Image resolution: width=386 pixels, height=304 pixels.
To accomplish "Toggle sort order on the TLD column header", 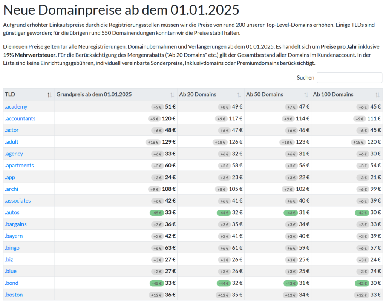I will click(x=49, y=95).
